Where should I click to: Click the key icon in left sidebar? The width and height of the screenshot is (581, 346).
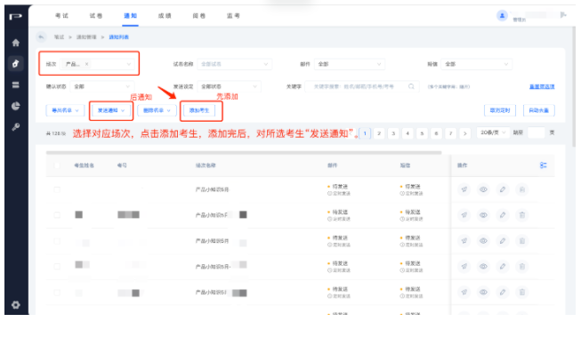point(15,127)
